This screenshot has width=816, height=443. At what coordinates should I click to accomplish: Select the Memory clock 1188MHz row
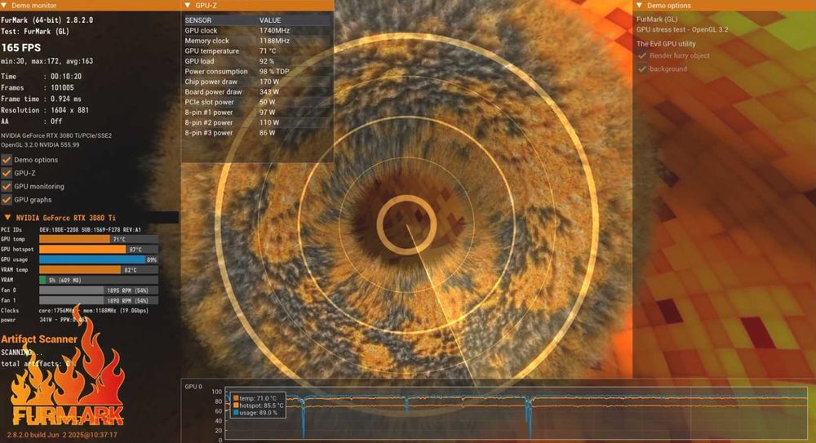pos(257,41)
